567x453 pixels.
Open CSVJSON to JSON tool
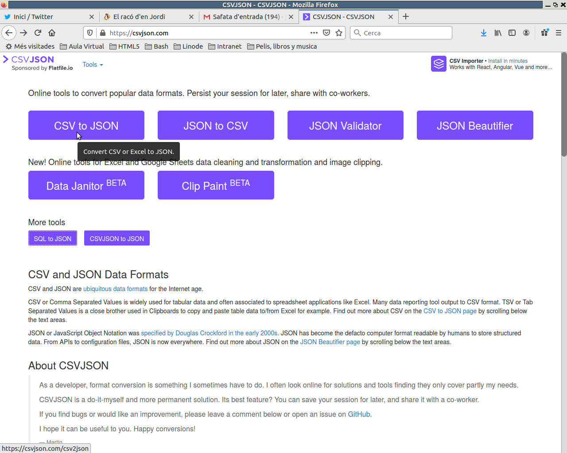117,238
